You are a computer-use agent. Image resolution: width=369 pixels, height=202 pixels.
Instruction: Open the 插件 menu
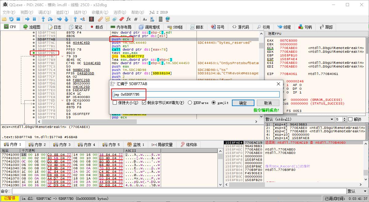tap(79, 12)
